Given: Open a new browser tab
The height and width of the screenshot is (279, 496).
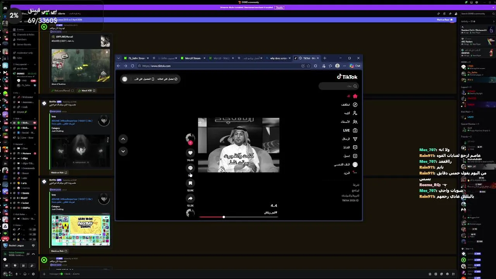Looking at the screenshot, I should tap(325, 58).
